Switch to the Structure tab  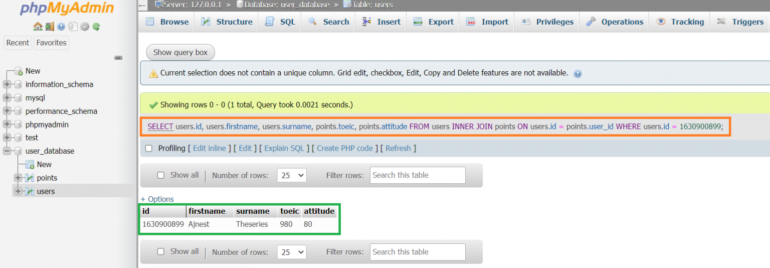[227, 22]
